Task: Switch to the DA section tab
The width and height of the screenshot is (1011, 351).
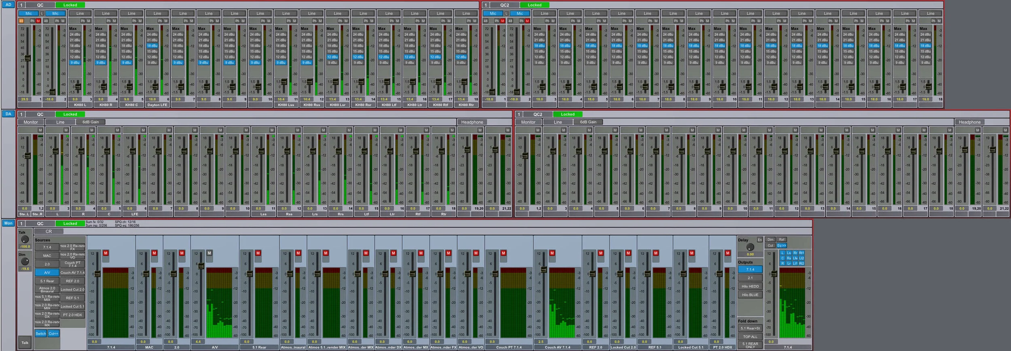Action: coord(8,114)
